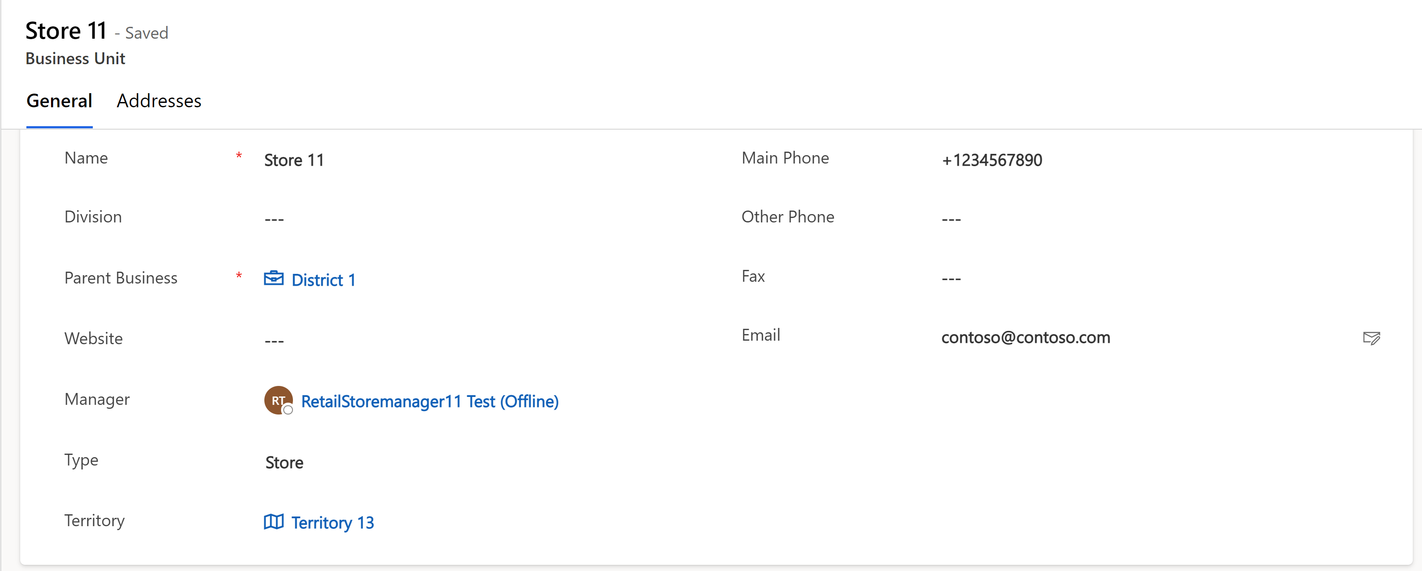
Task: Click the RT manager avatar icon
Action: pyautogui.click(x=279, y=400)
